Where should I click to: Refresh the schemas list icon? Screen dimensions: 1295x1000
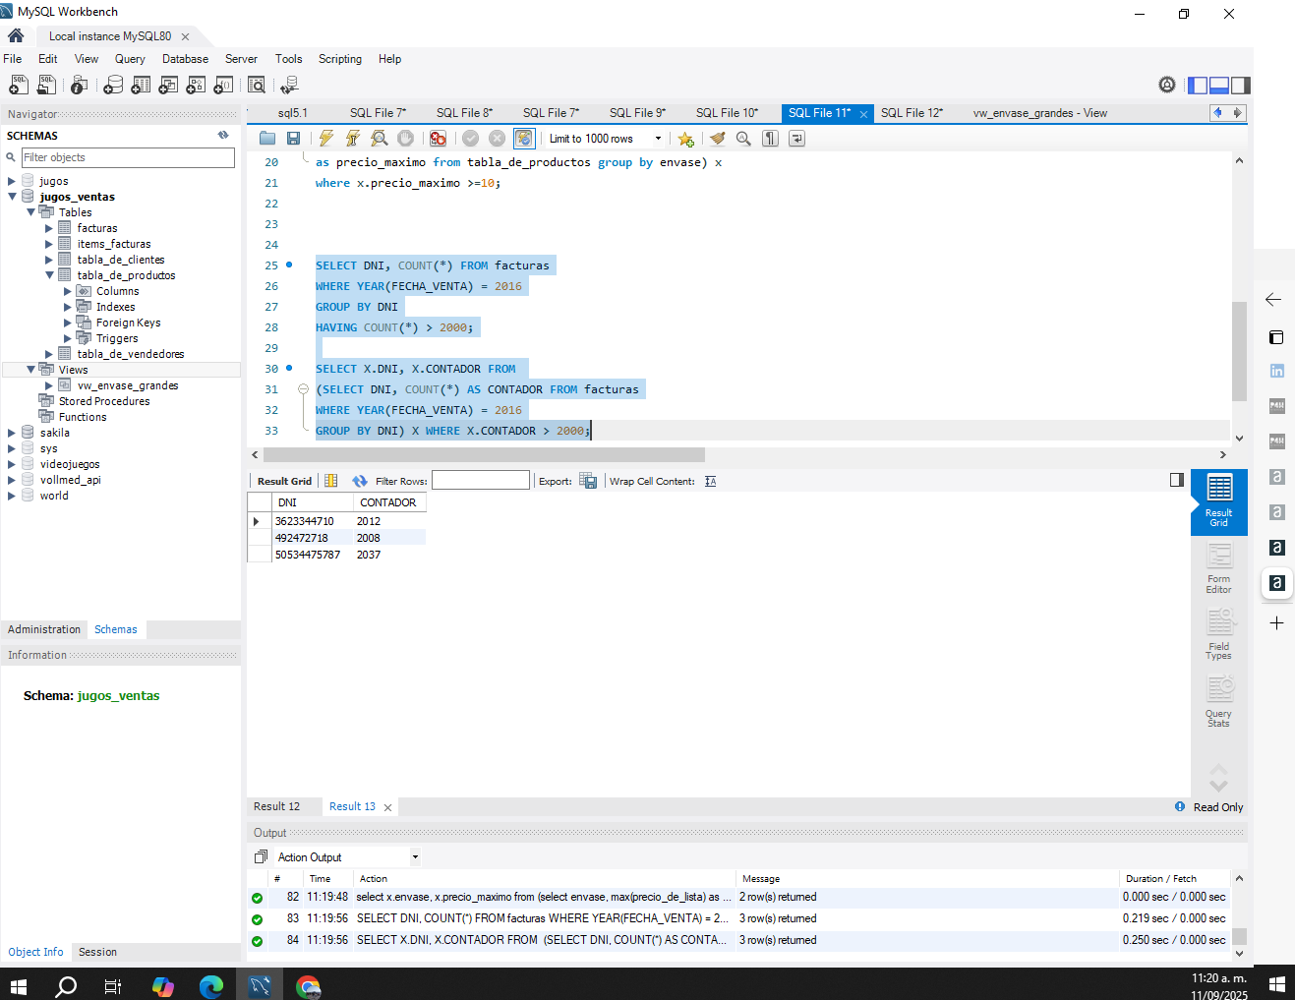pos(223,136)
